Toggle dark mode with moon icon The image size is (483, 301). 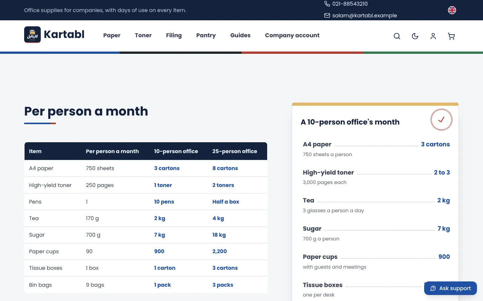[x=415, y=36]
